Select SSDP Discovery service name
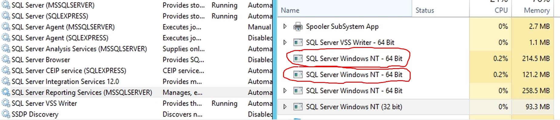Image resolution: width=560 pixels, height=120 pixels. pyautogui.click(x=35, y=114)
